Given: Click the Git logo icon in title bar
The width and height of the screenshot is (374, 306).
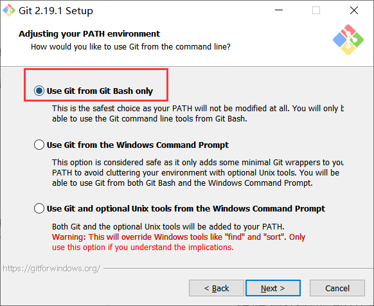Looking at the screenshot, I should [x=9, y=10].
